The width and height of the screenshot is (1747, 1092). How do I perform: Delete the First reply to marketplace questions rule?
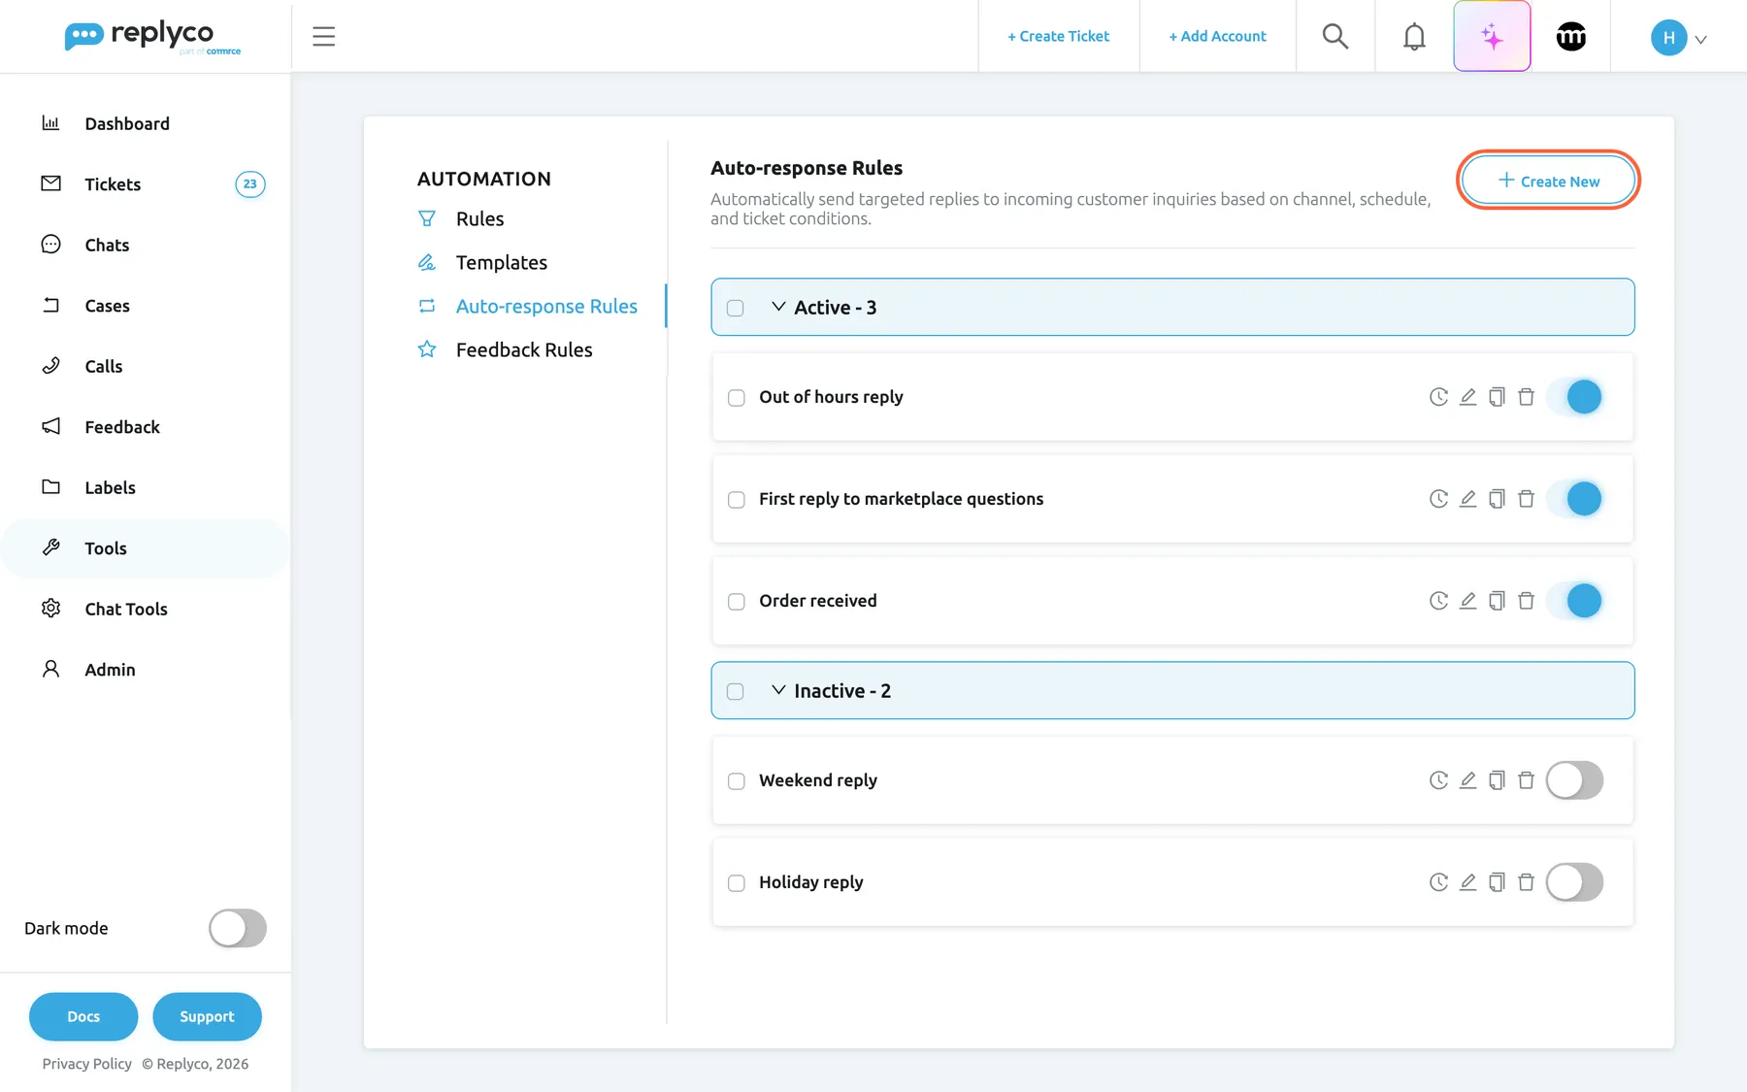pyautogui.click(x=1526, y=499)
